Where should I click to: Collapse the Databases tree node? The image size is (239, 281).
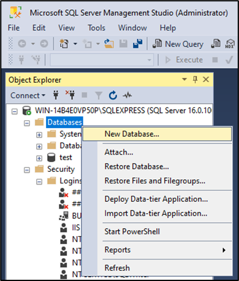tap(27, 123)
